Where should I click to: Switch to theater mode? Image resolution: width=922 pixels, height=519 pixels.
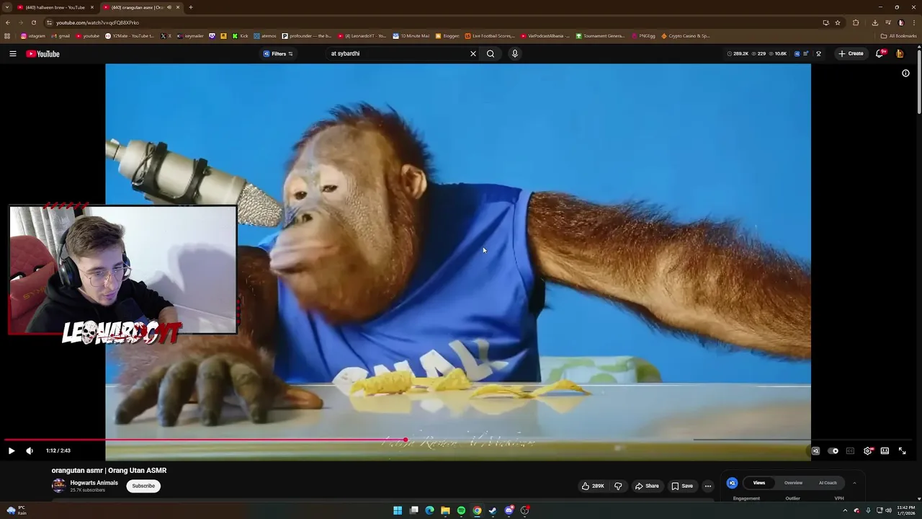click(x=885, y=451)
